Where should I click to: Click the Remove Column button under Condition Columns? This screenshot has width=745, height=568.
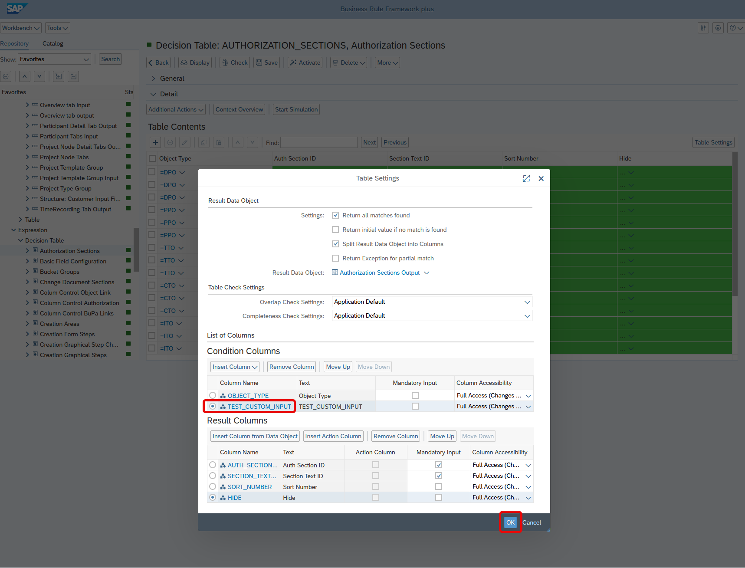pyautogui.click(x=291, y=367)
